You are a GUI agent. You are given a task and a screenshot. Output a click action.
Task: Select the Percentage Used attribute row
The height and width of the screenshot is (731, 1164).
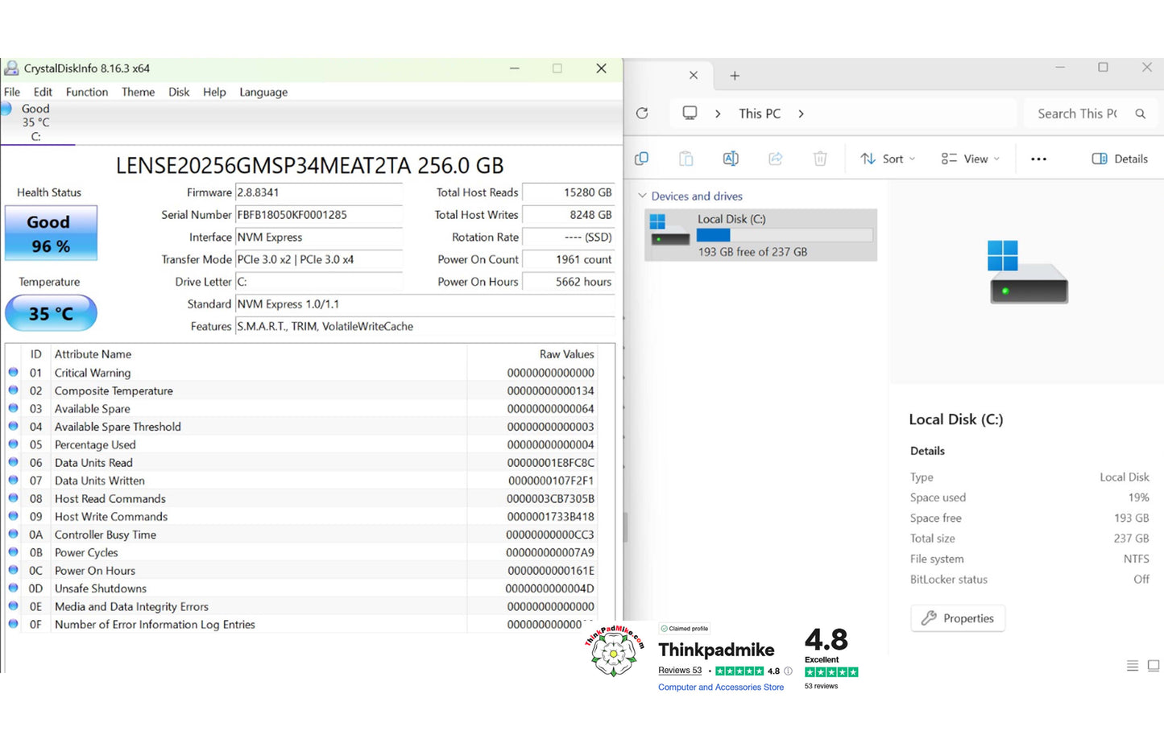302,444
